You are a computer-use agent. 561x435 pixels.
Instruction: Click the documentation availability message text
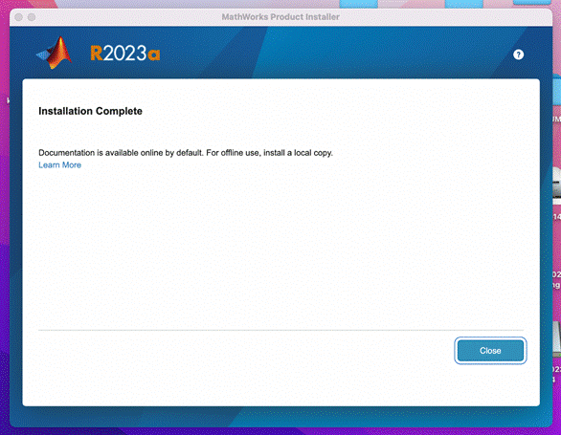point(186,153)
